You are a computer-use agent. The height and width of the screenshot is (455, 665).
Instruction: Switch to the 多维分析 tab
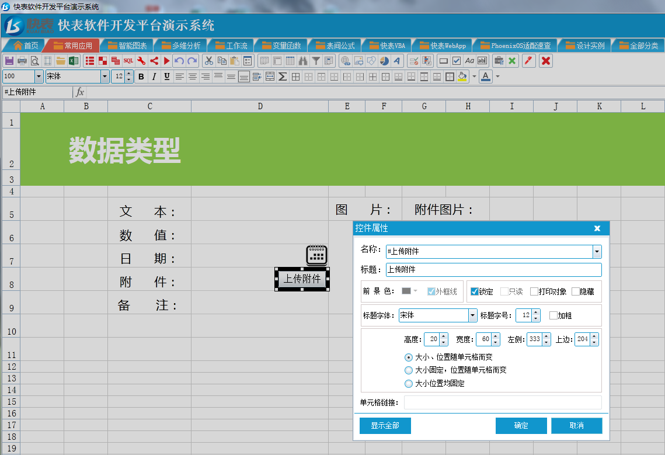pos(181,46)
